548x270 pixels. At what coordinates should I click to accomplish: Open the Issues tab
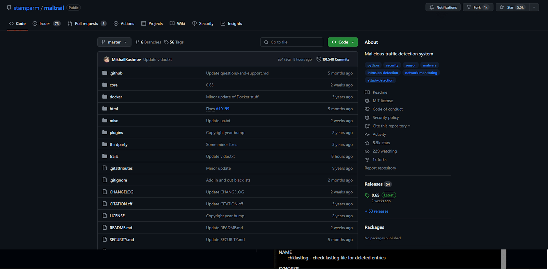tap(47, 24)
